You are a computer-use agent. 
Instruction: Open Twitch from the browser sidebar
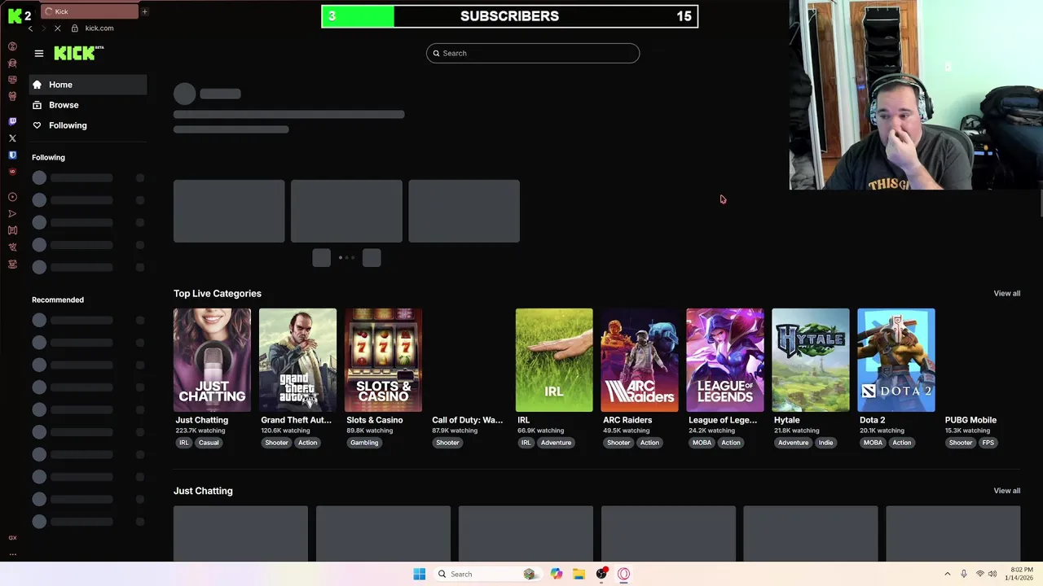tap(12, 121)
